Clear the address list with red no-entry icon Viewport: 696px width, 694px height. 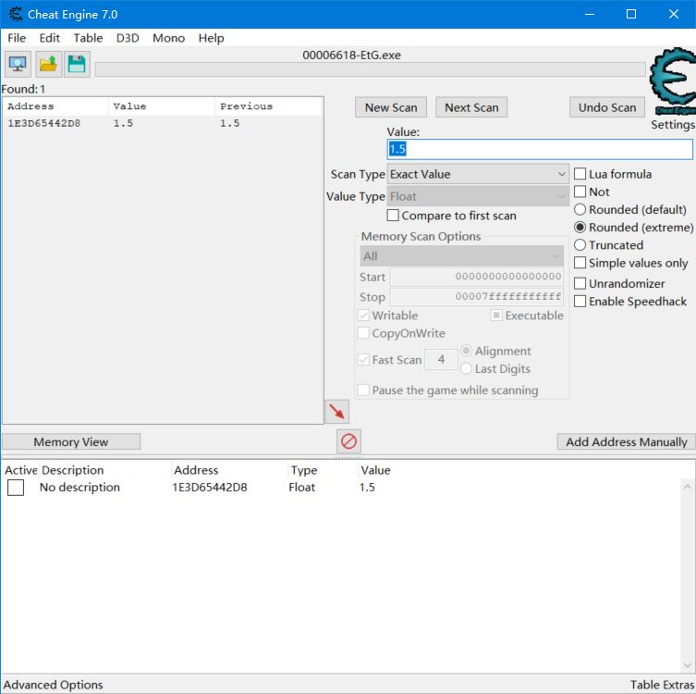(348, 440)
